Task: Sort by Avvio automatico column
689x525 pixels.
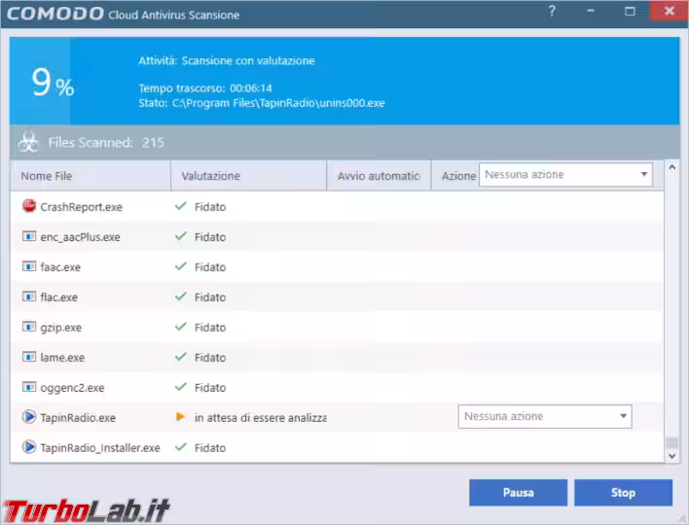Action: coord(379,176)
